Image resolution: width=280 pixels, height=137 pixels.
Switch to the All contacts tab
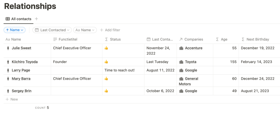[x=18, y=19]
